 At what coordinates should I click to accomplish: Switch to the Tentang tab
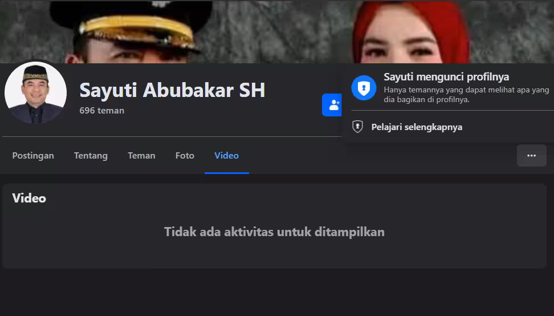point(91,156)
